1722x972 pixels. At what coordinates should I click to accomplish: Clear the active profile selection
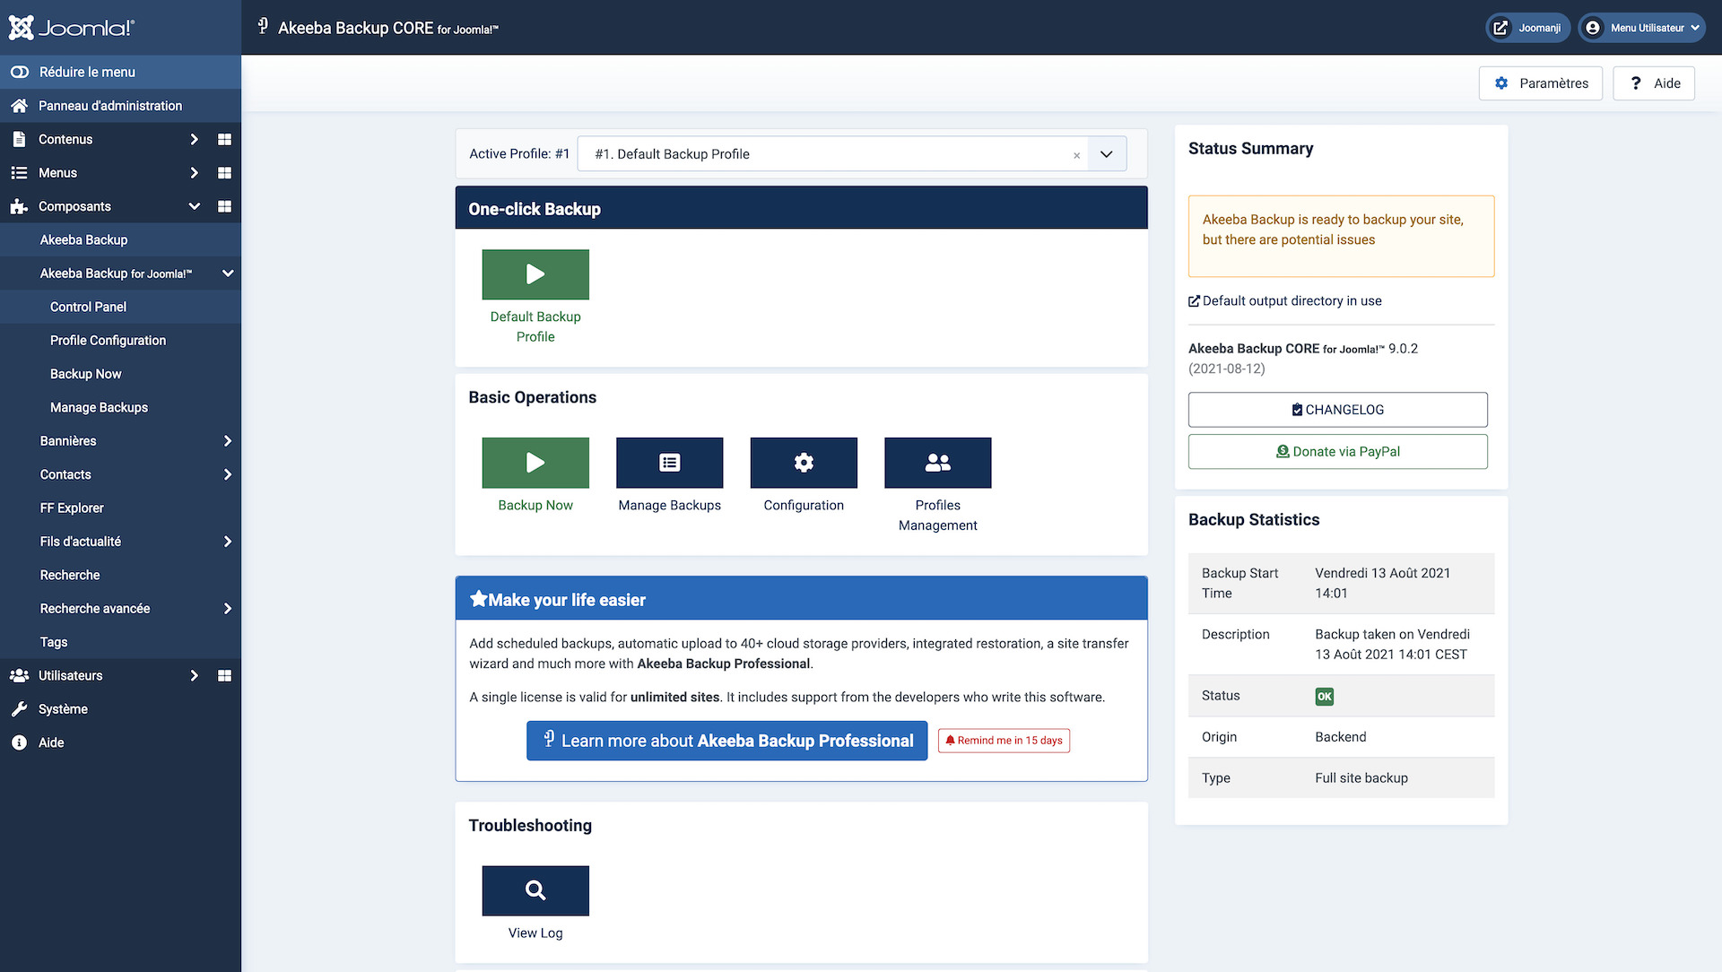point(1076,155)
